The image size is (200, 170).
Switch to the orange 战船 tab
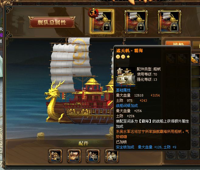click(x=178, y=43)
